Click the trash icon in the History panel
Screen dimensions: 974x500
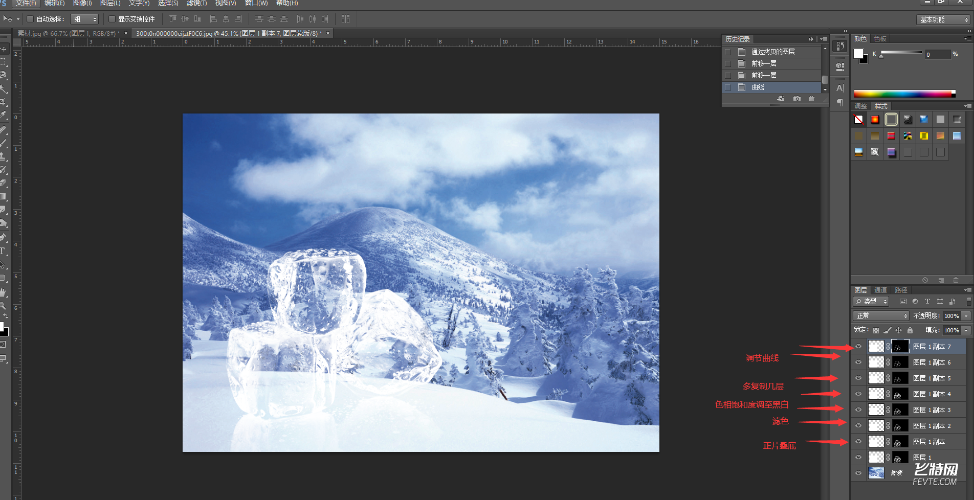(811, 99)
